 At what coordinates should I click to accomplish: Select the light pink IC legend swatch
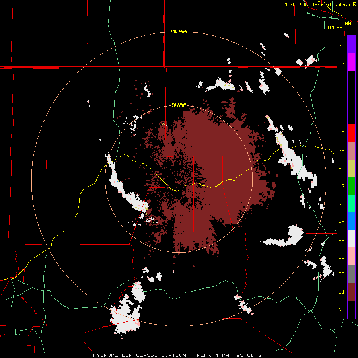coord(351,257)
